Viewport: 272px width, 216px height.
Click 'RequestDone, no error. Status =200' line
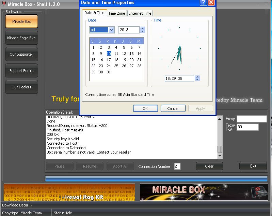click(x=77, y=126)
